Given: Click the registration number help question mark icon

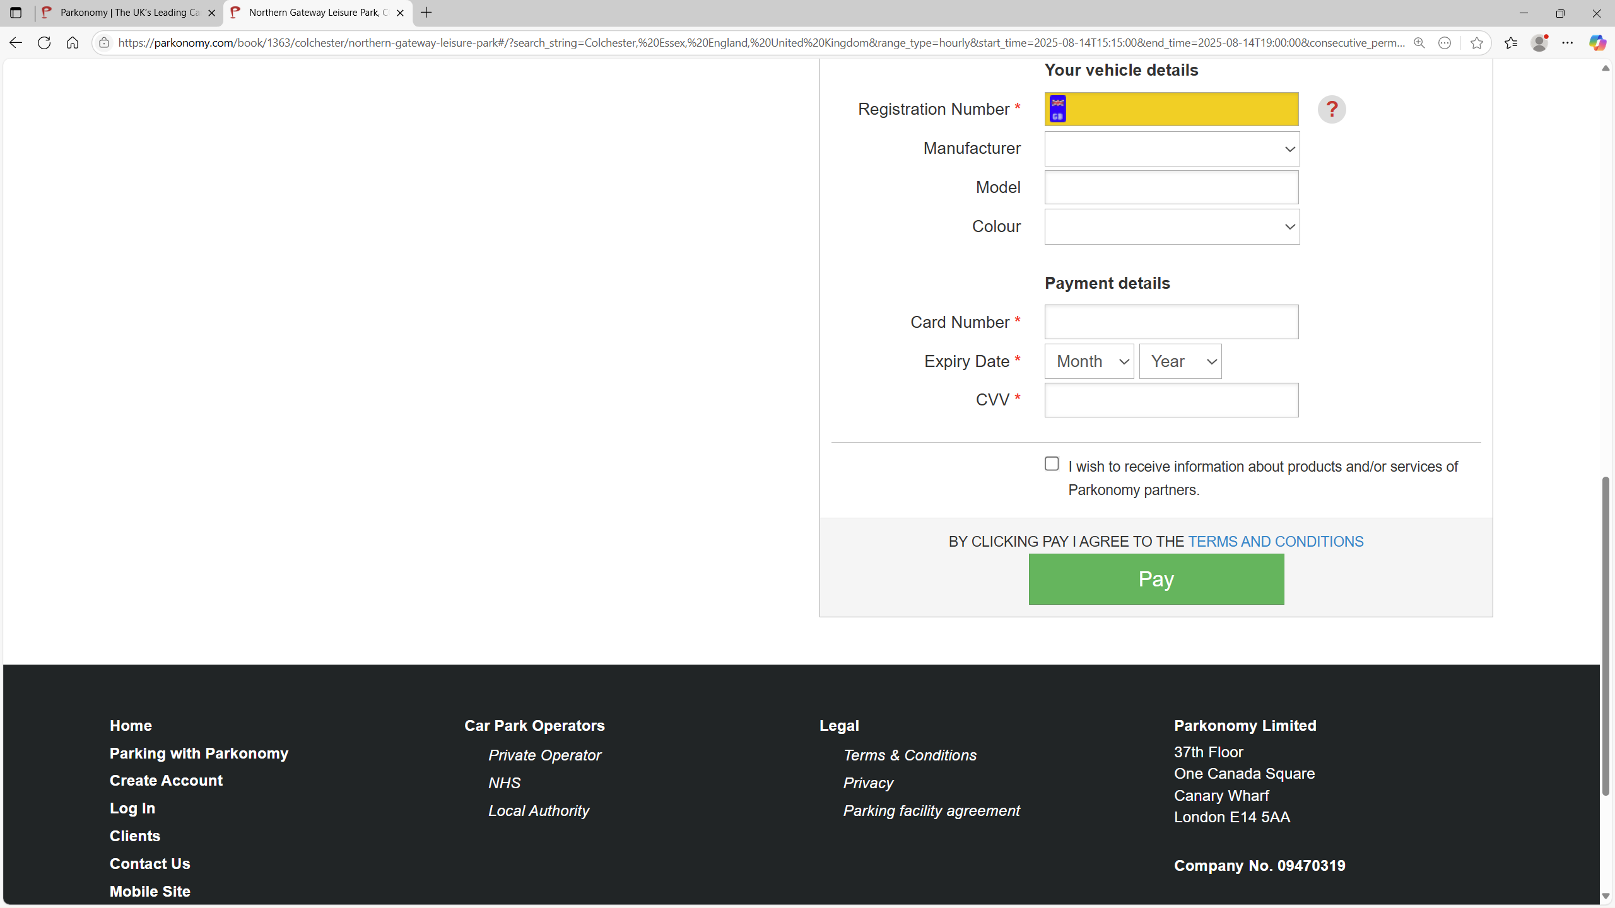Looking at the screenshot, I should [1332, 110].
